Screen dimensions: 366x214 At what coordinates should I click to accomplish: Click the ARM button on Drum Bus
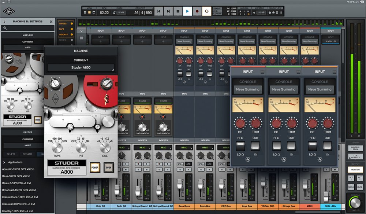tap(209, 164)
